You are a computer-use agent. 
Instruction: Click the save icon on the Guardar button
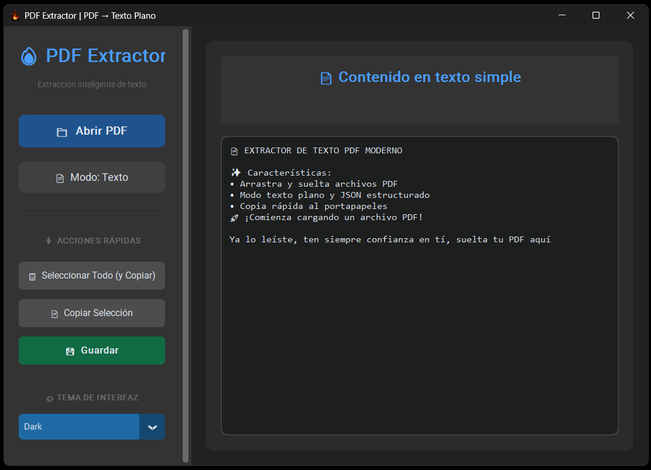[x=69, y=350]
